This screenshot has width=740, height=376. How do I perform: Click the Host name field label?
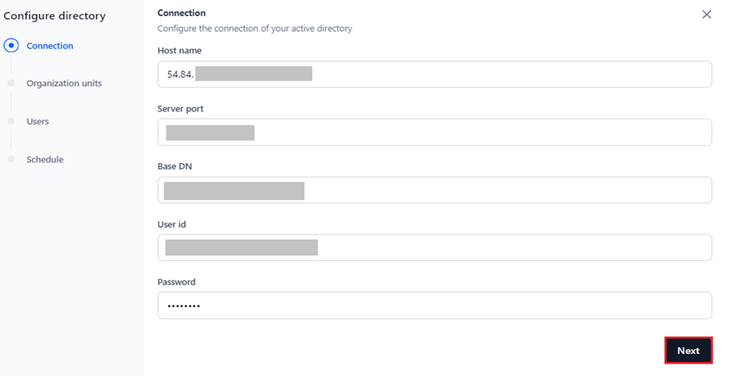coord(179,50)
